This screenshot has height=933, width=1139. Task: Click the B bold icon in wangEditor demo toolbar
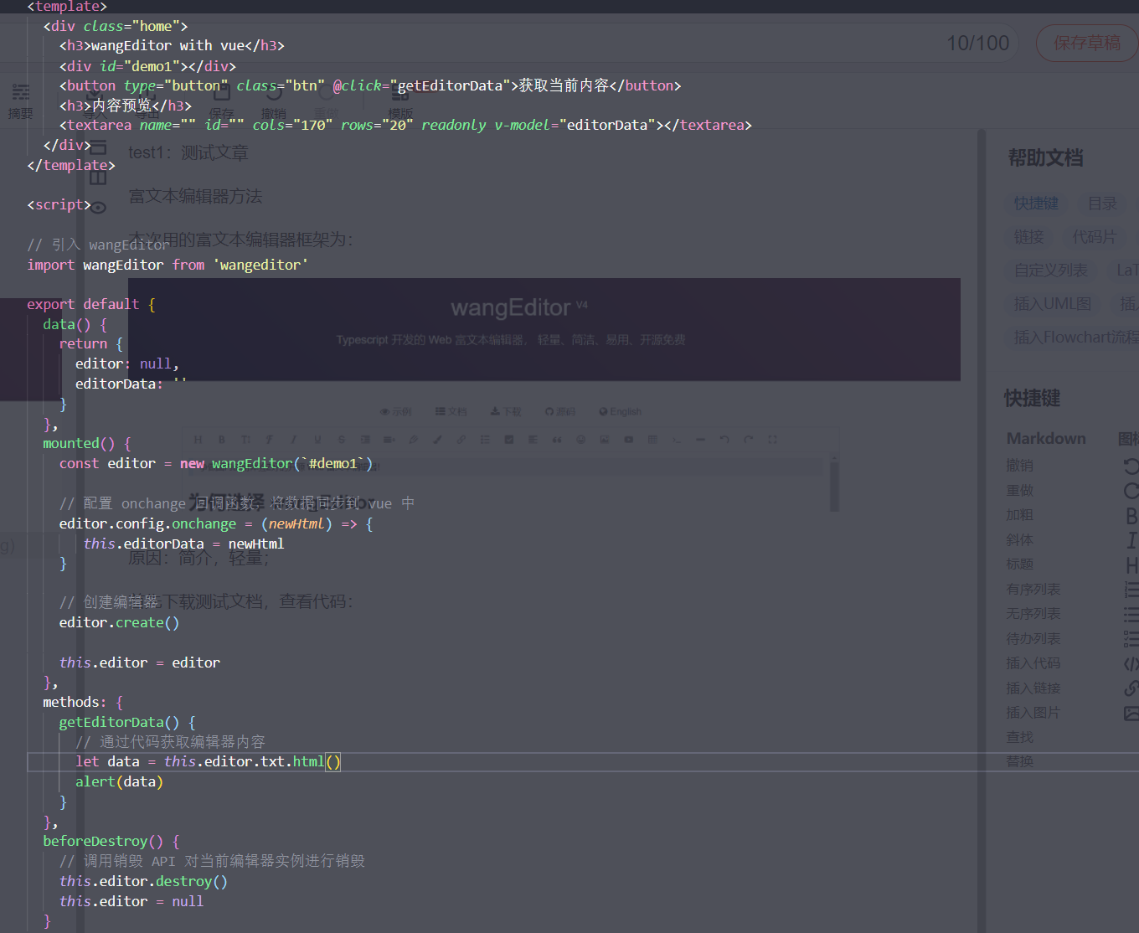coord(221,439)
